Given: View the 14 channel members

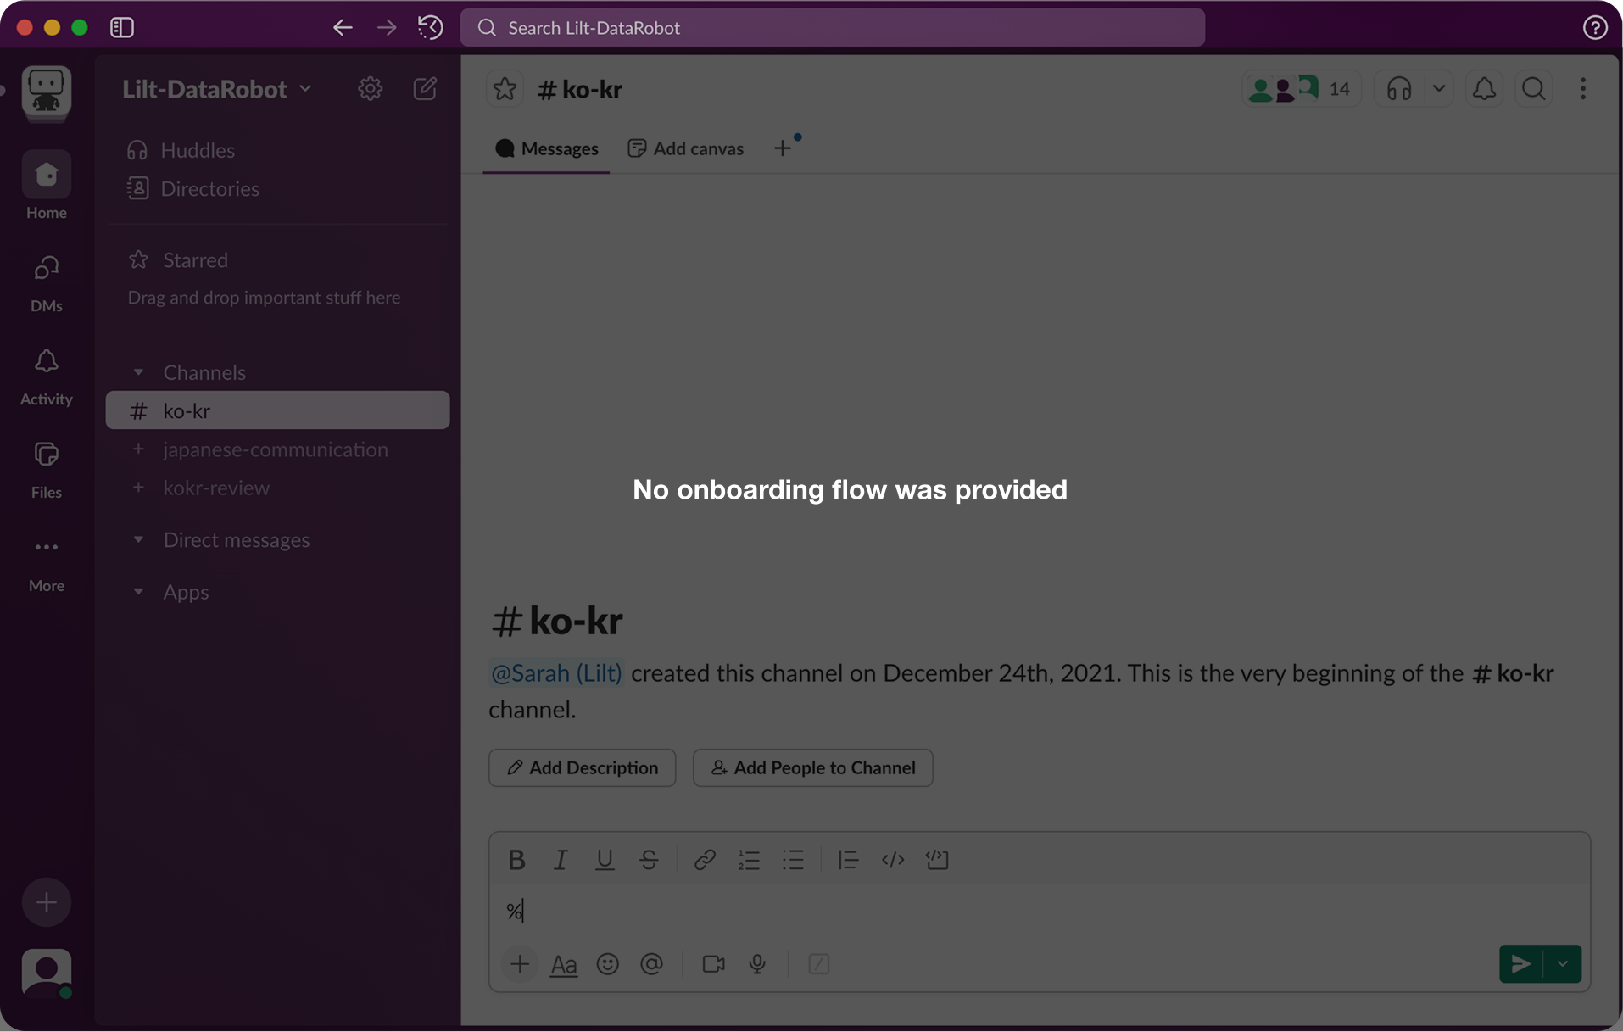Looking at the screenshot, I should (x=1301, y=89).
